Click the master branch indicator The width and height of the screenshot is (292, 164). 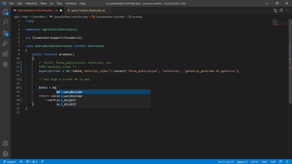pyautogui.click(x=10, y=162)
